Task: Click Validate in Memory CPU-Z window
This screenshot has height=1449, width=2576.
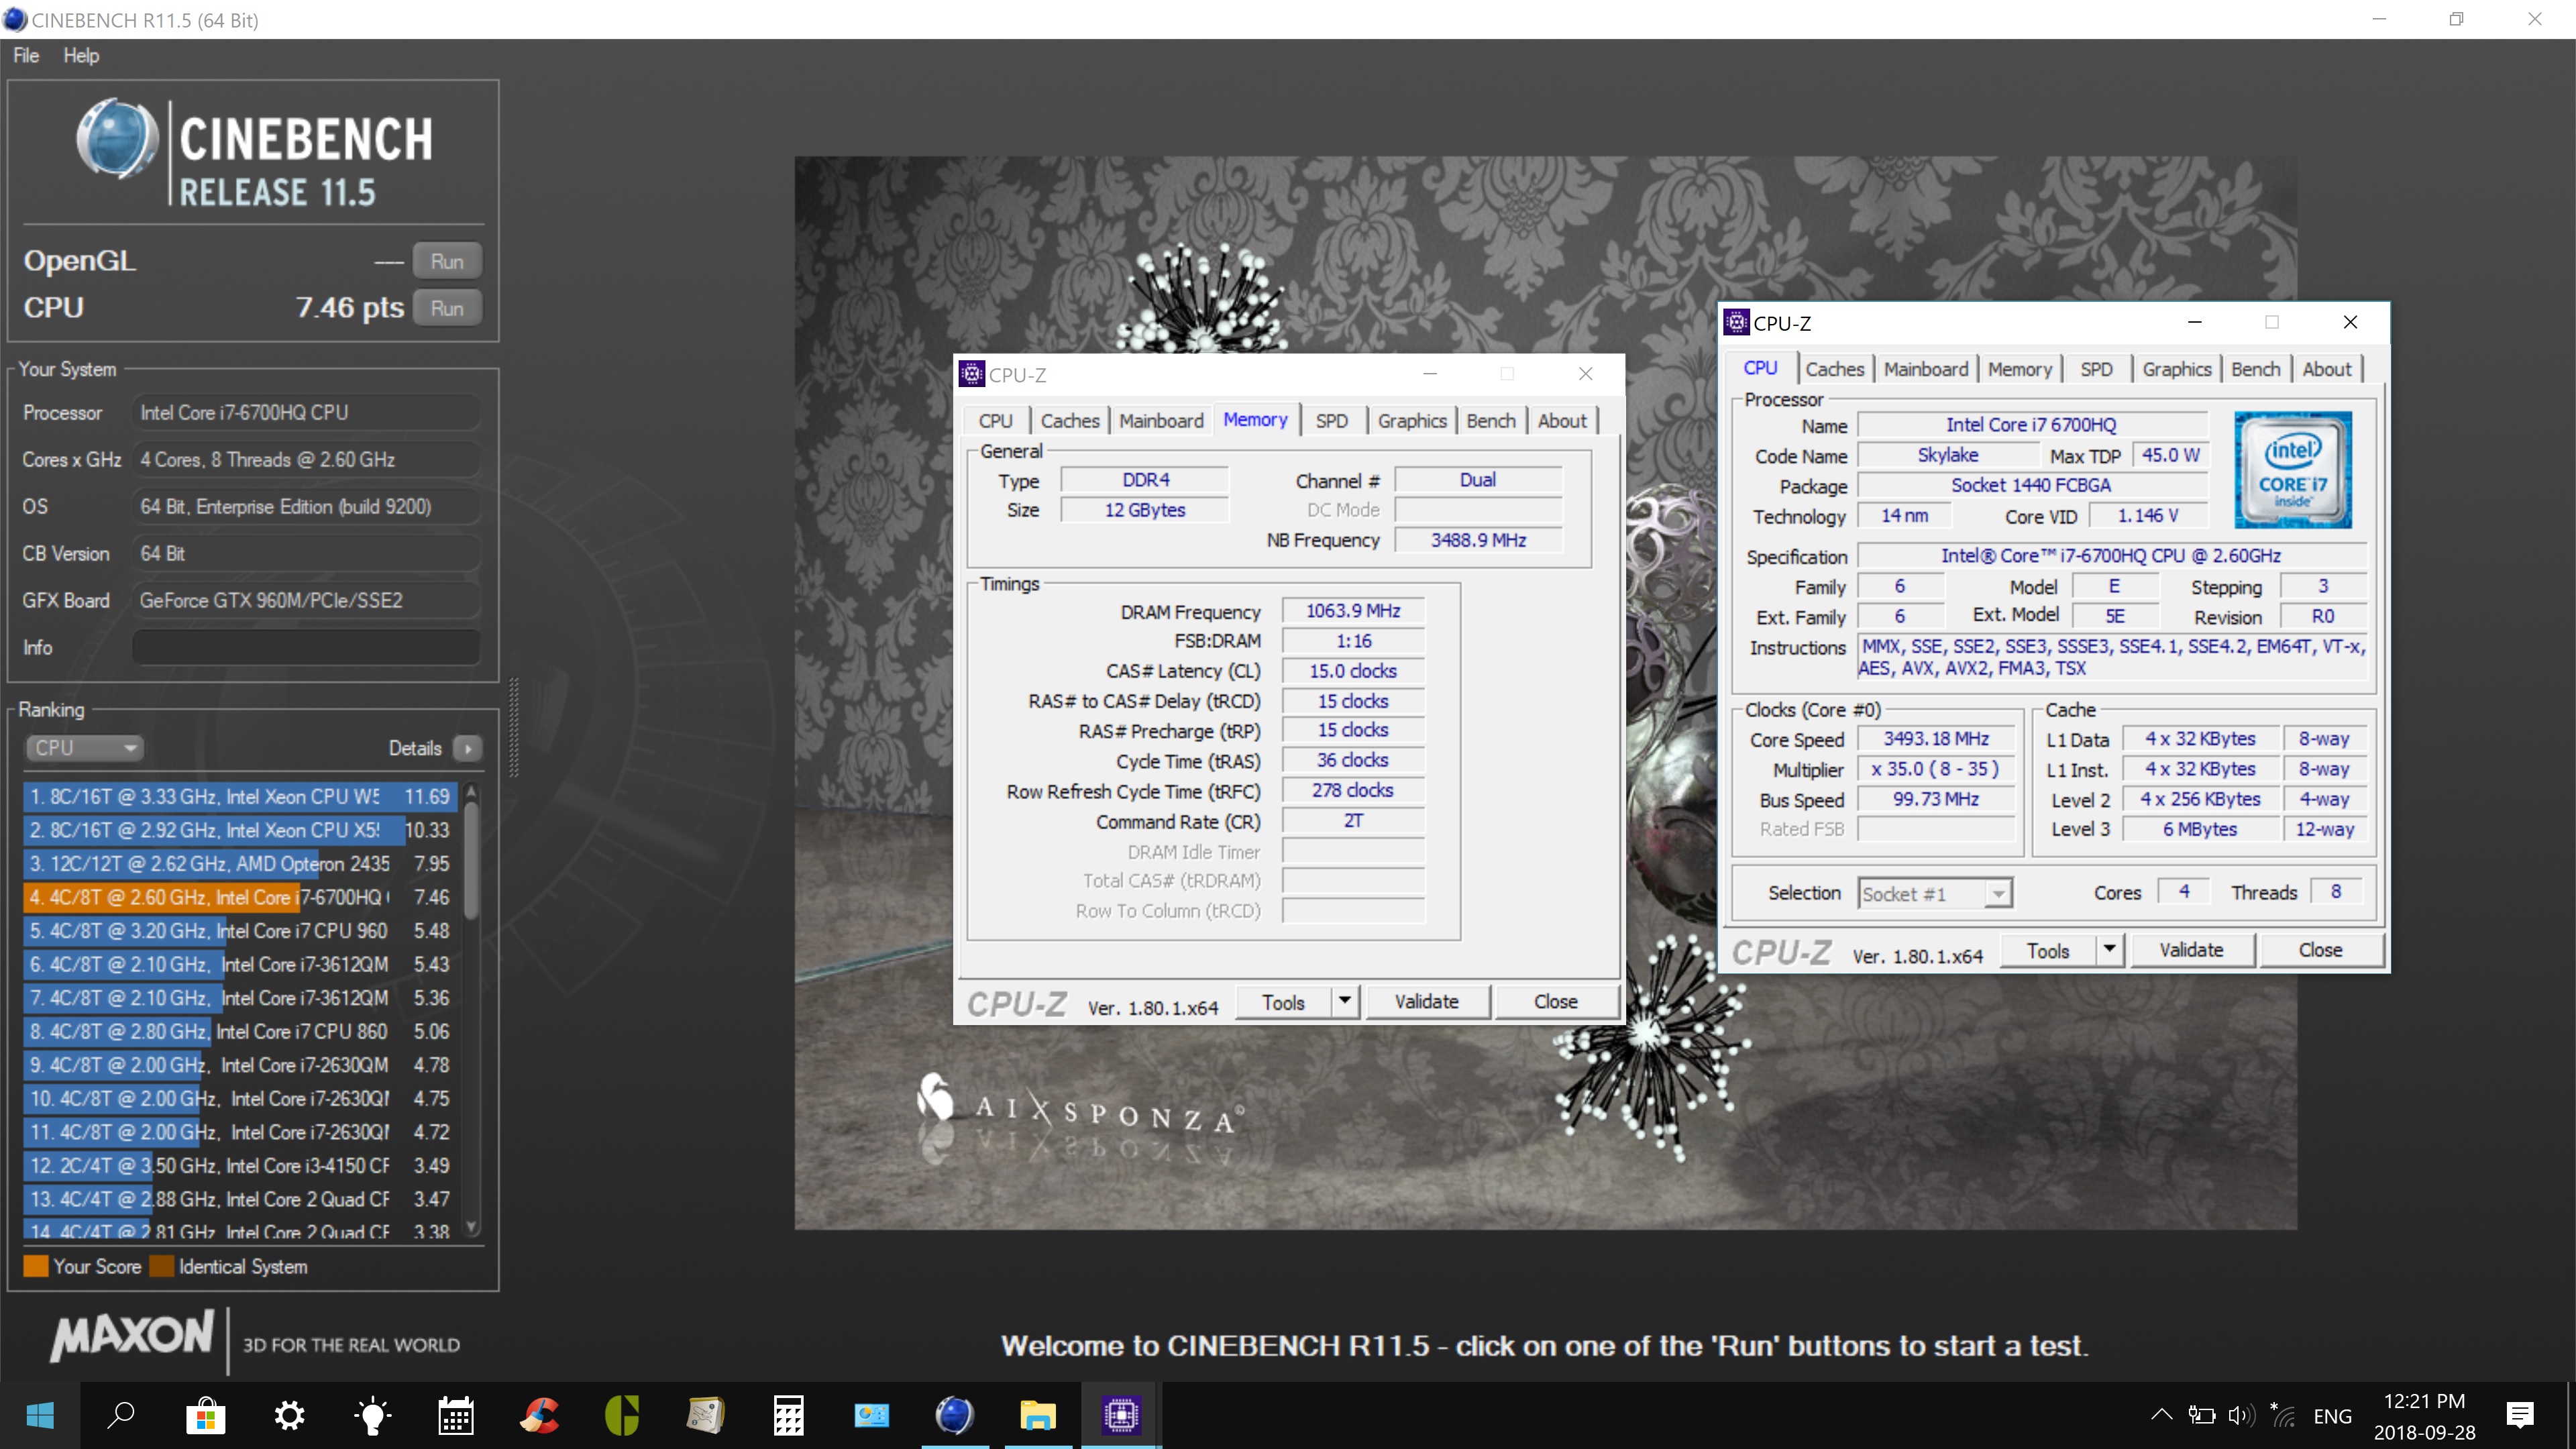Action: (x=1427, y=1002)
